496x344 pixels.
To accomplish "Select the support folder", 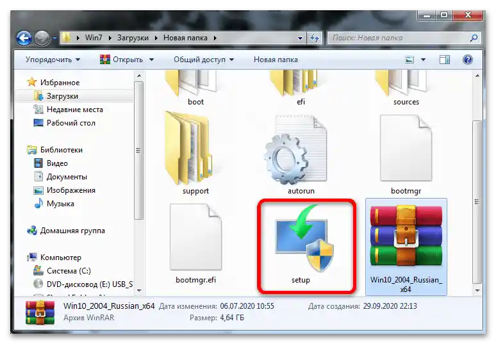I will pos(195,152).
